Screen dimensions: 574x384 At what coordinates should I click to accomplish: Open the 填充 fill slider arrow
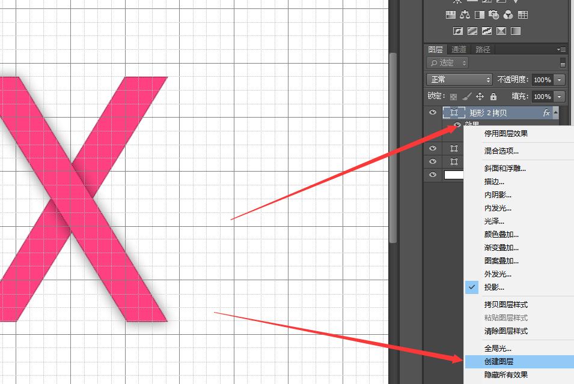560,97
